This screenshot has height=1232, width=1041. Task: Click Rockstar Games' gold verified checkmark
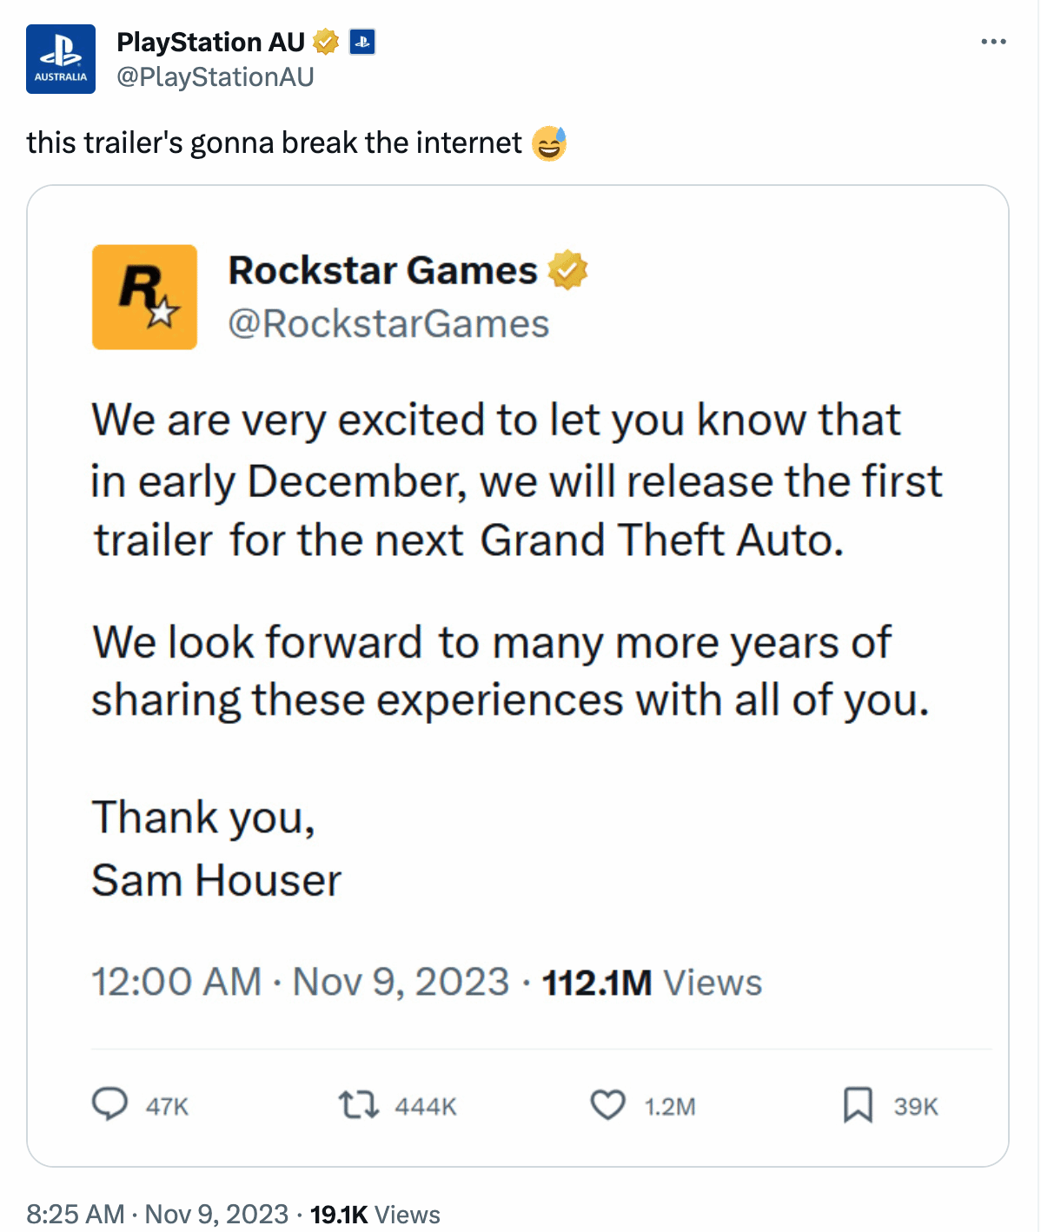click(567, 270)
